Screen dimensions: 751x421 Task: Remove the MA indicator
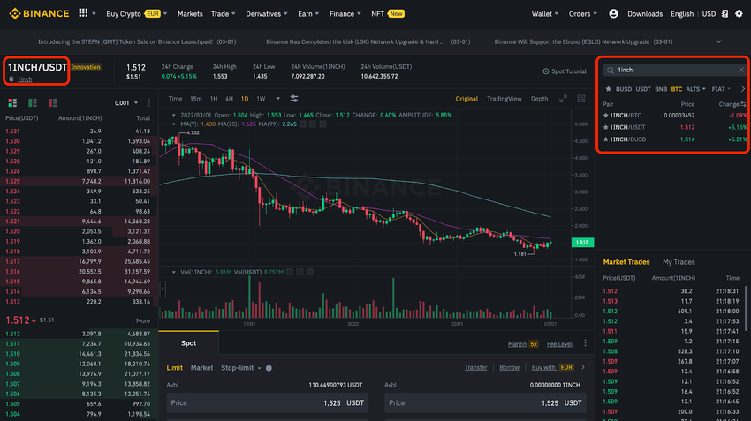(x=322, y=124)
